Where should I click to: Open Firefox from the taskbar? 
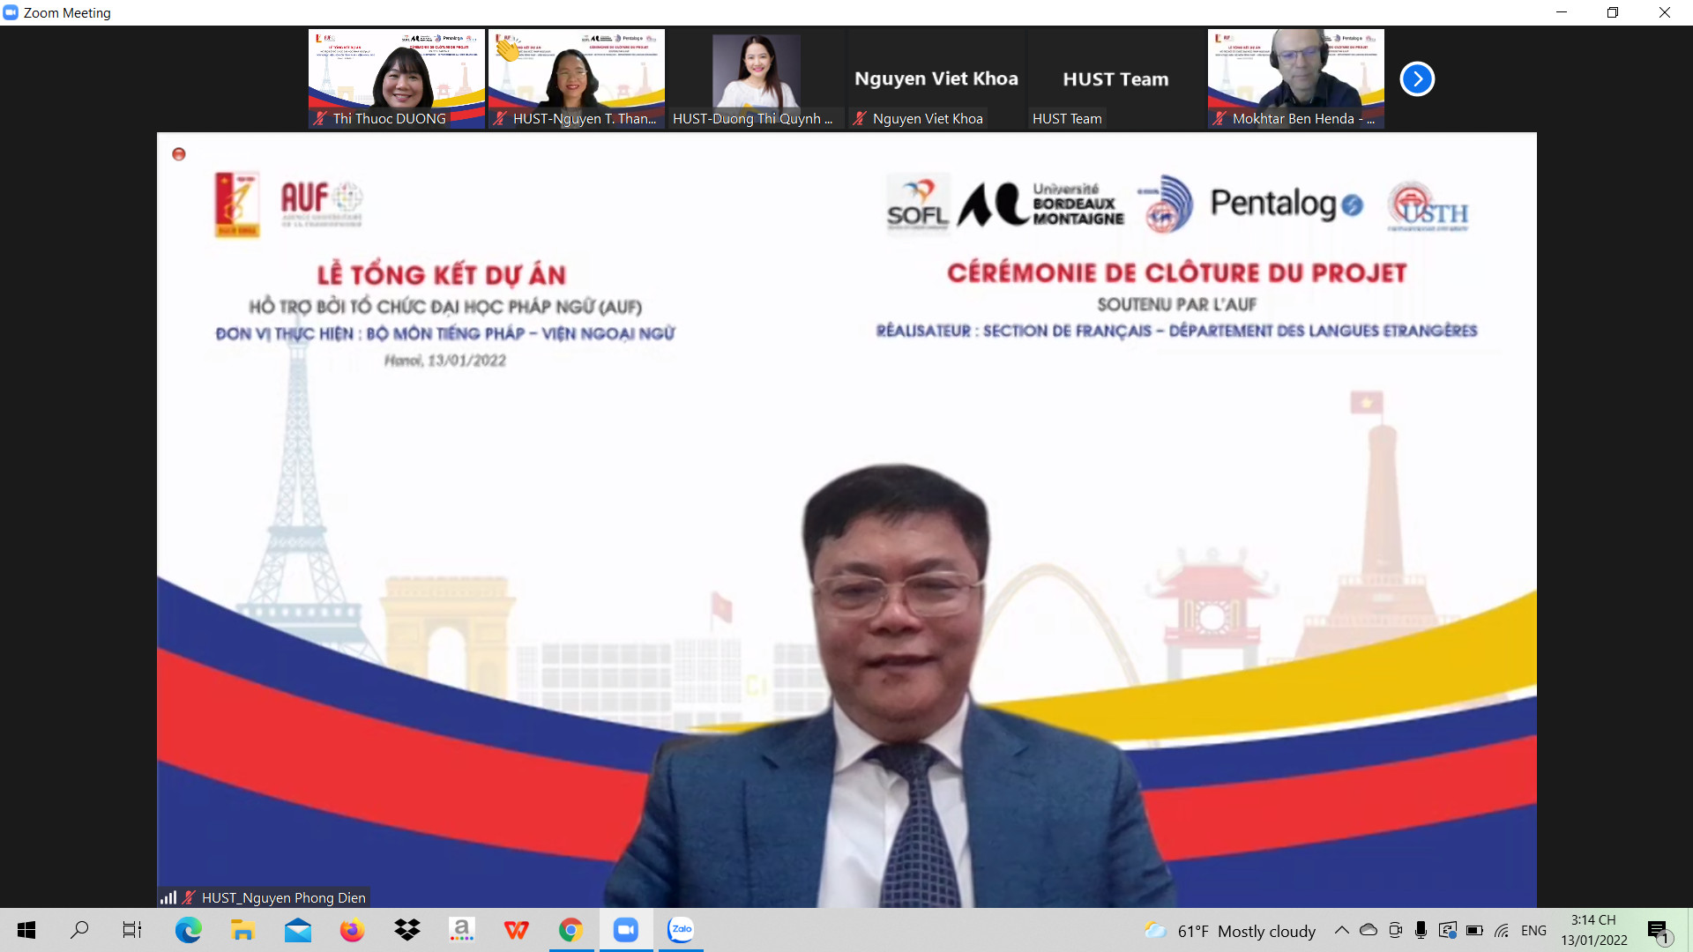pos(352,930)
